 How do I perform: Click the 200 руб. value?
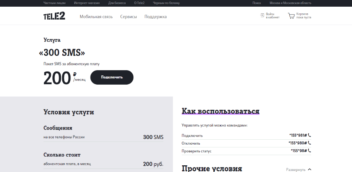[153, 164]
